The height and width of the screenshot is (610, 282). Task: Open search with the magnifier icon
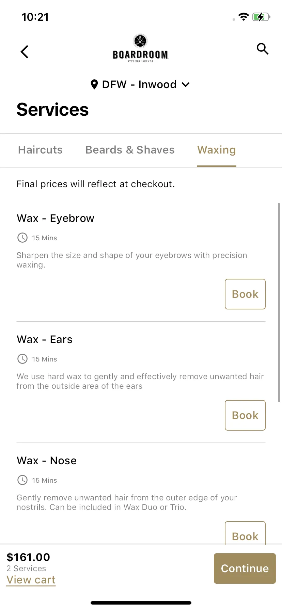pyautogui.click(x=263, y=49)
